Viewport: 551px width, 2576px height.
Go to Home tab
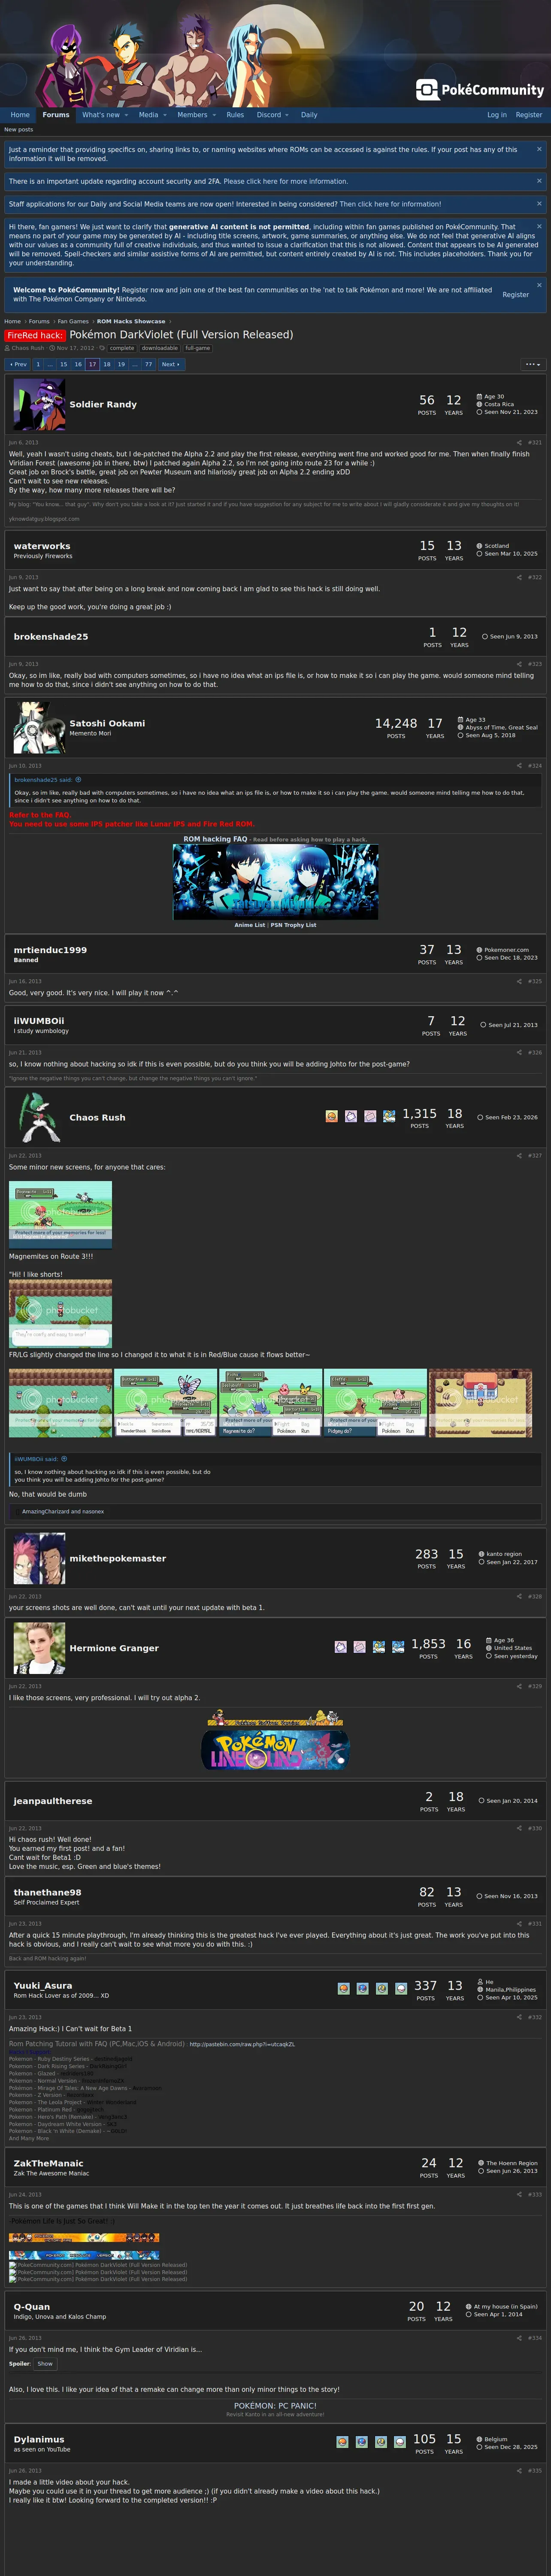[20, 115]
